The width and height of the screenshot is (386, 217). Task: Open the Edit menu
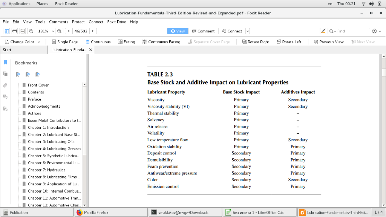click(16, 21)
